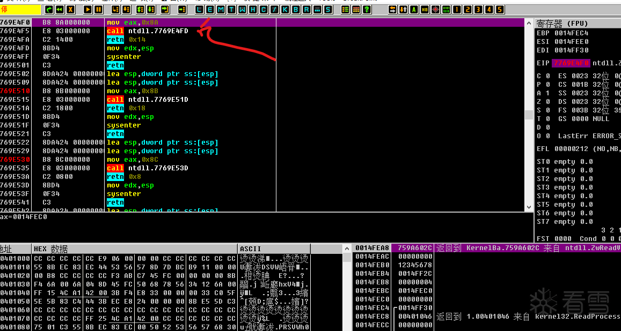This screenshot has height=331, width=621.
Task: Click the green rewind double-arrow toolbar icon
Action: pyautogui.click(x=60, y=9)
